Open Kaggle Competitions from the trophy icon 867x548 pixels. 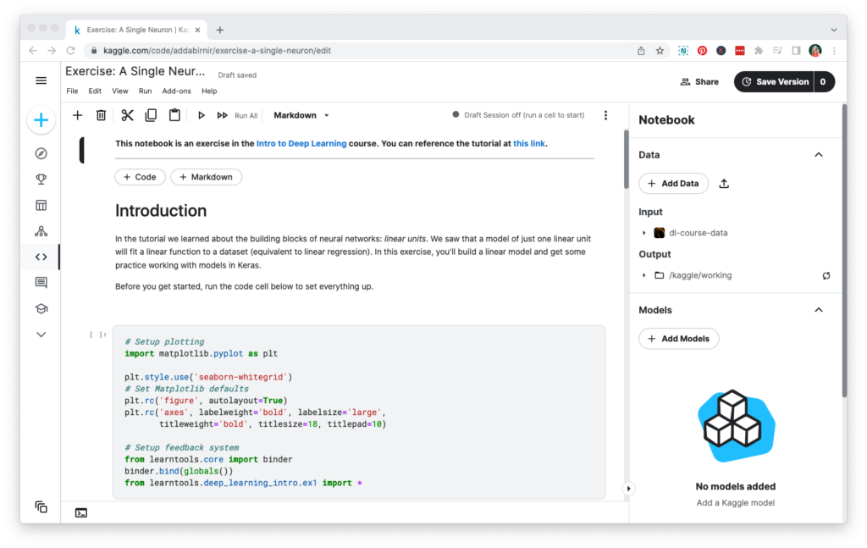pyautogui.click(x=41, y=178)
